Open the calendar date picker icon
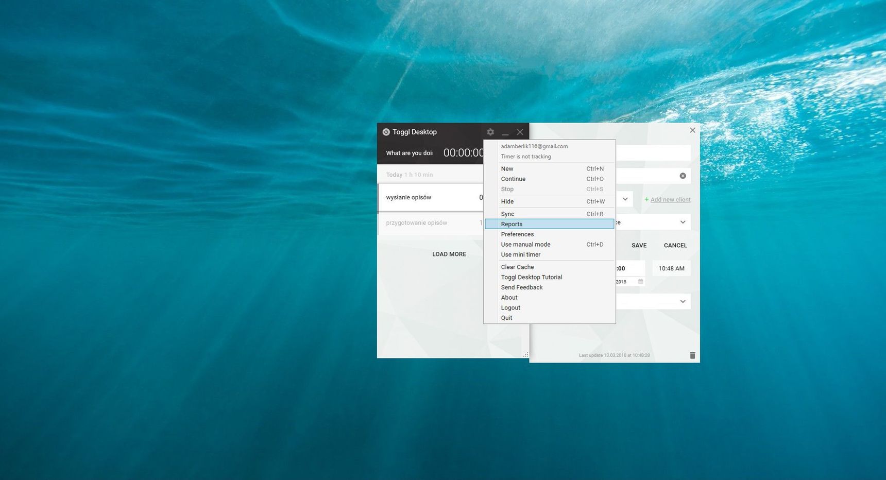This screenshot has width=886, height=480. coord(640,282)
